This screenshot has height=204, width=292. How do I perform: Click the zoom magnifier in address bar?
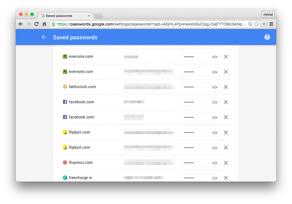coord(250,24)
